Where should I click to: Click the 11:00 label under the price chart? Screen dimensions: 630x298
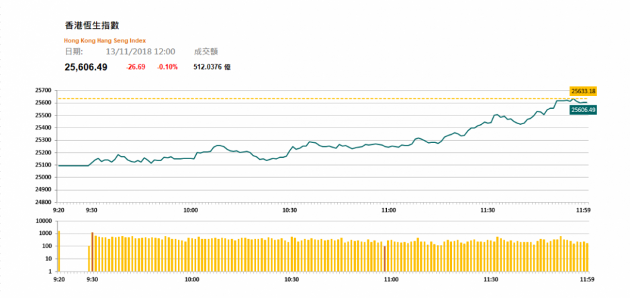389,210
